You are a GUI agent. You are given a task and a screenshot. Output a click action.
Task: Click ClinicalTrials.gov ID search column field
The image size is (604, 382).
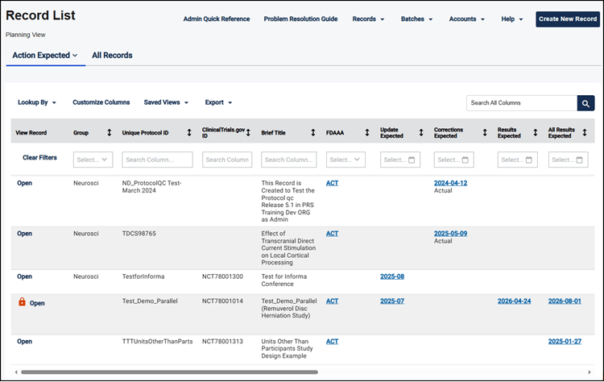227,160
